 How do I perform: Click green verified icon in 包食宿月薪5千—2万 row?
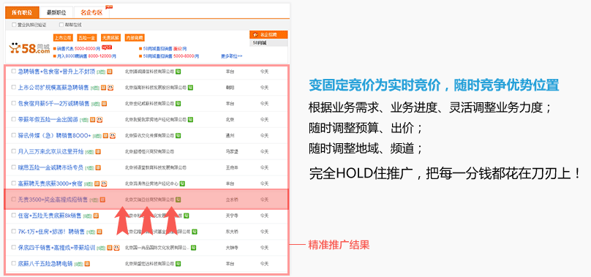coord(178,103)
